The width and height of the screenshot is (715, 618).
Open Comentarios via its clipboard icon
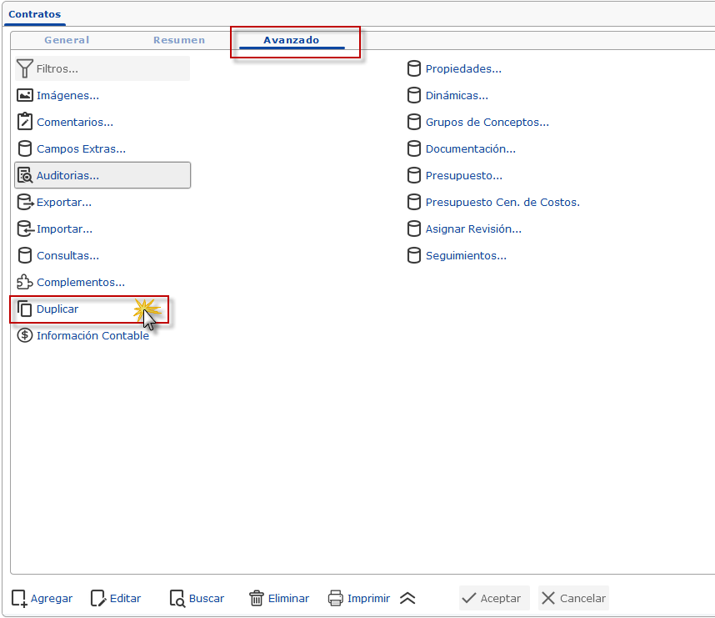click(x=24, y=122)
